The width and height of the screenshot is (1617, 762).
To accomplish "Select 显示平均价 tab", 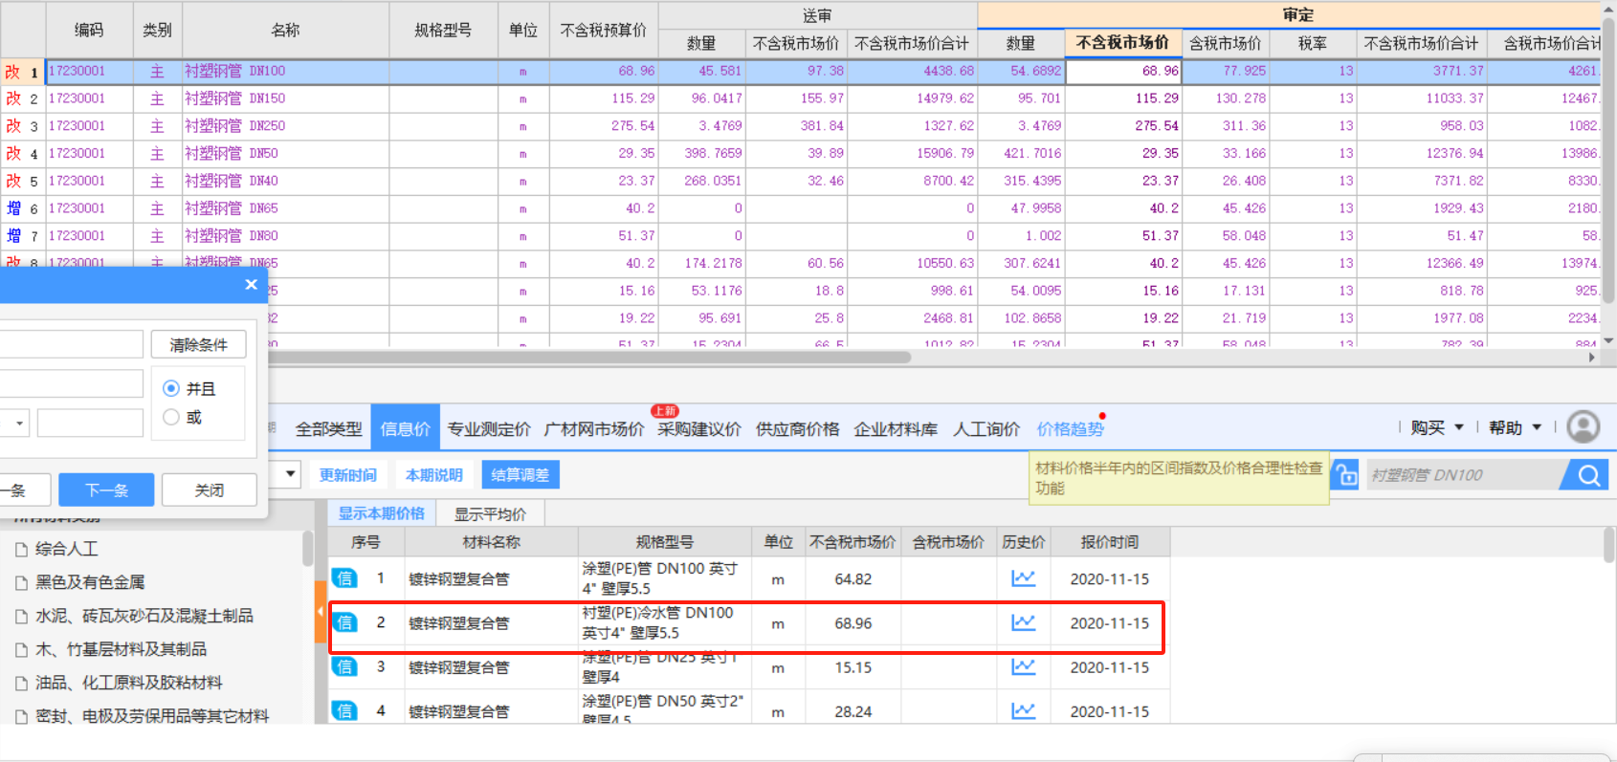I will point(490,514).
